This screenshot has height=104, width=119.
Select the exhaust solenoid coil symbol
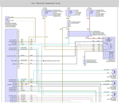(x=110, y=46)
